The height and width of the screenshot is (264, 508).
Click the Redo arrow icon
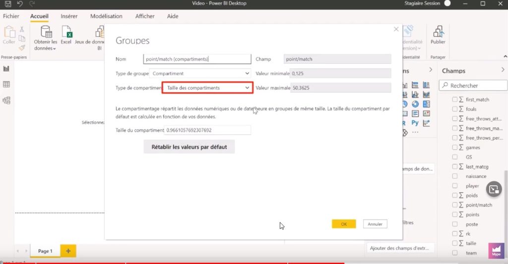(32, 4)
